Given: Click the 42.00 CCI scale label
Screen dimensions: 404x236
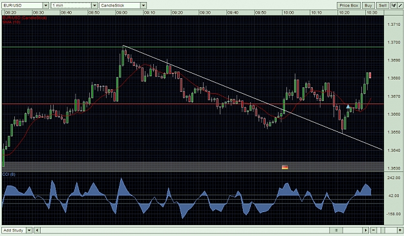Looking at the screenshot, I should point(394,196).
